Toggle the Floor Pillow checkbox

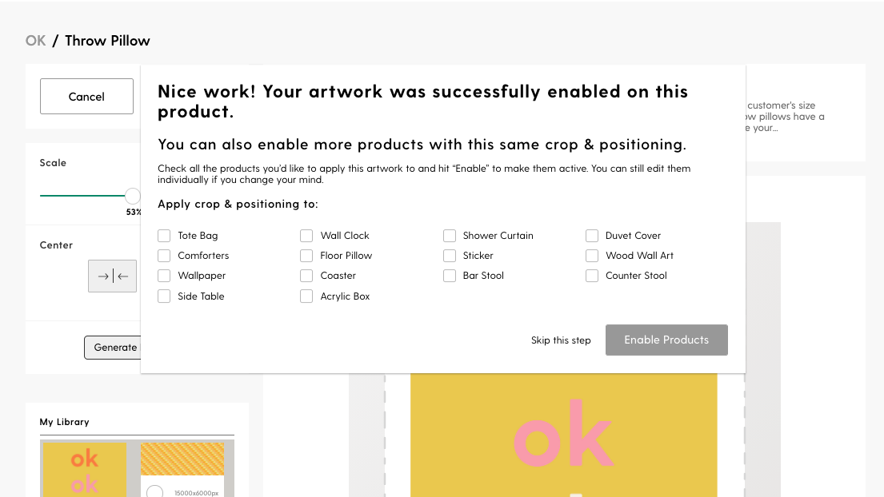306,256
